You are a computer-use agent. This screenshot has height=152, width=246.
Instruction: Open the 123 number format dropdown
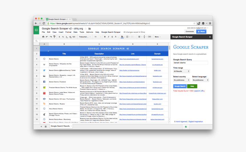pyautogui.click(x=74, y=37)
